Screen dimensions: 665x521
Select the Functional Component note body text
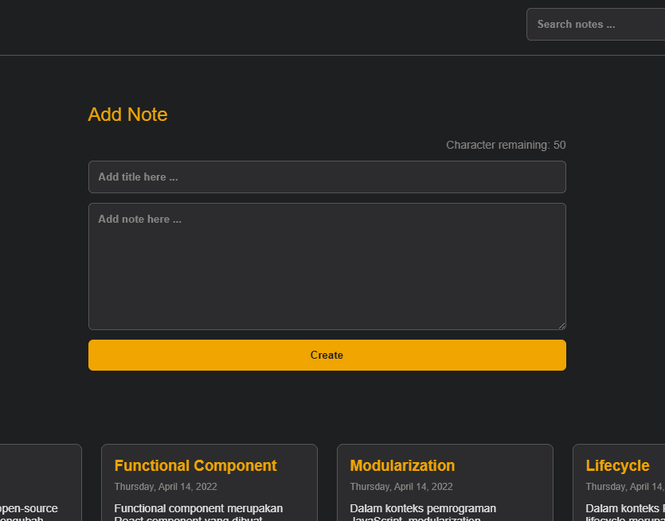198,511
